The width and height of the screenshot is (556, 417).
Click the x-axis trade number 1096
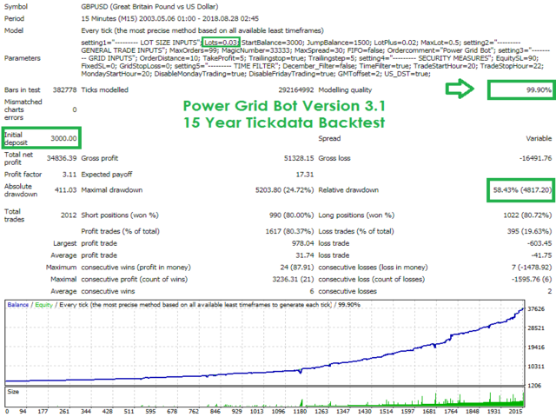[x=278, y=411]
